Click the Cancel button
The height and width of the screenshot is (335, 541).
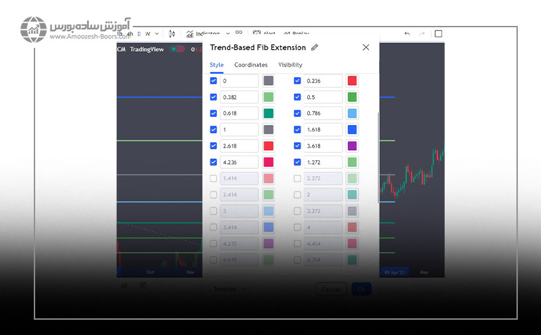coord(331,289)
